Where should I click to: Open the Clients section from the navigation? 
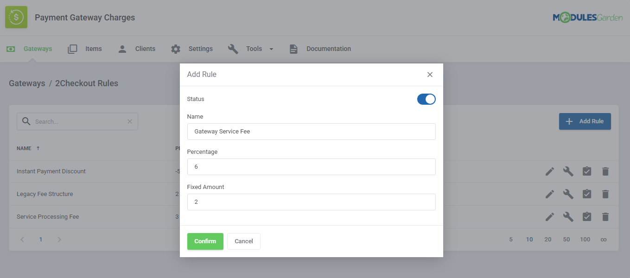145,48
